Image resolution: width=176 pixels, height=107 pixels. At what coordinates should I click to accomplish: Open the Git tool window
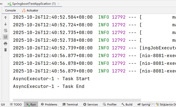pos(3,105)
